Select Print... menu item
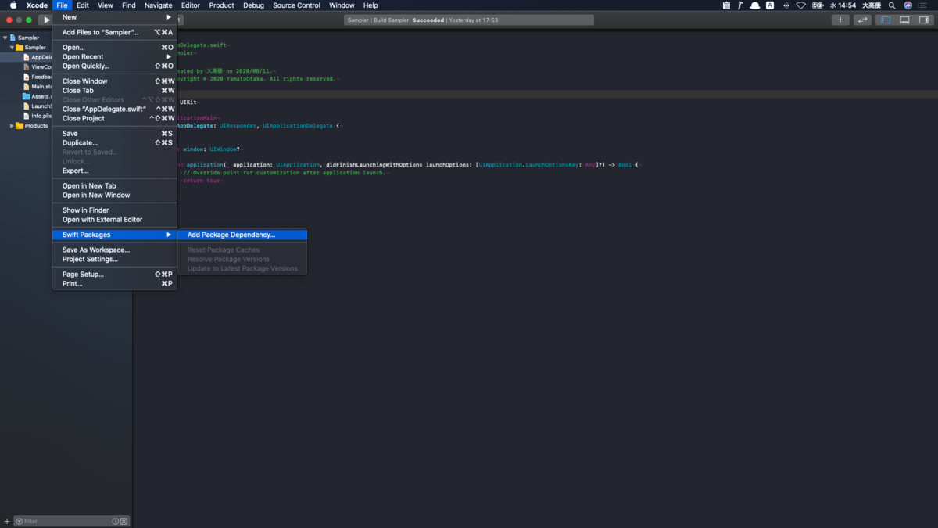This screenshot has width=938, height=528. (x=115, y=284)
